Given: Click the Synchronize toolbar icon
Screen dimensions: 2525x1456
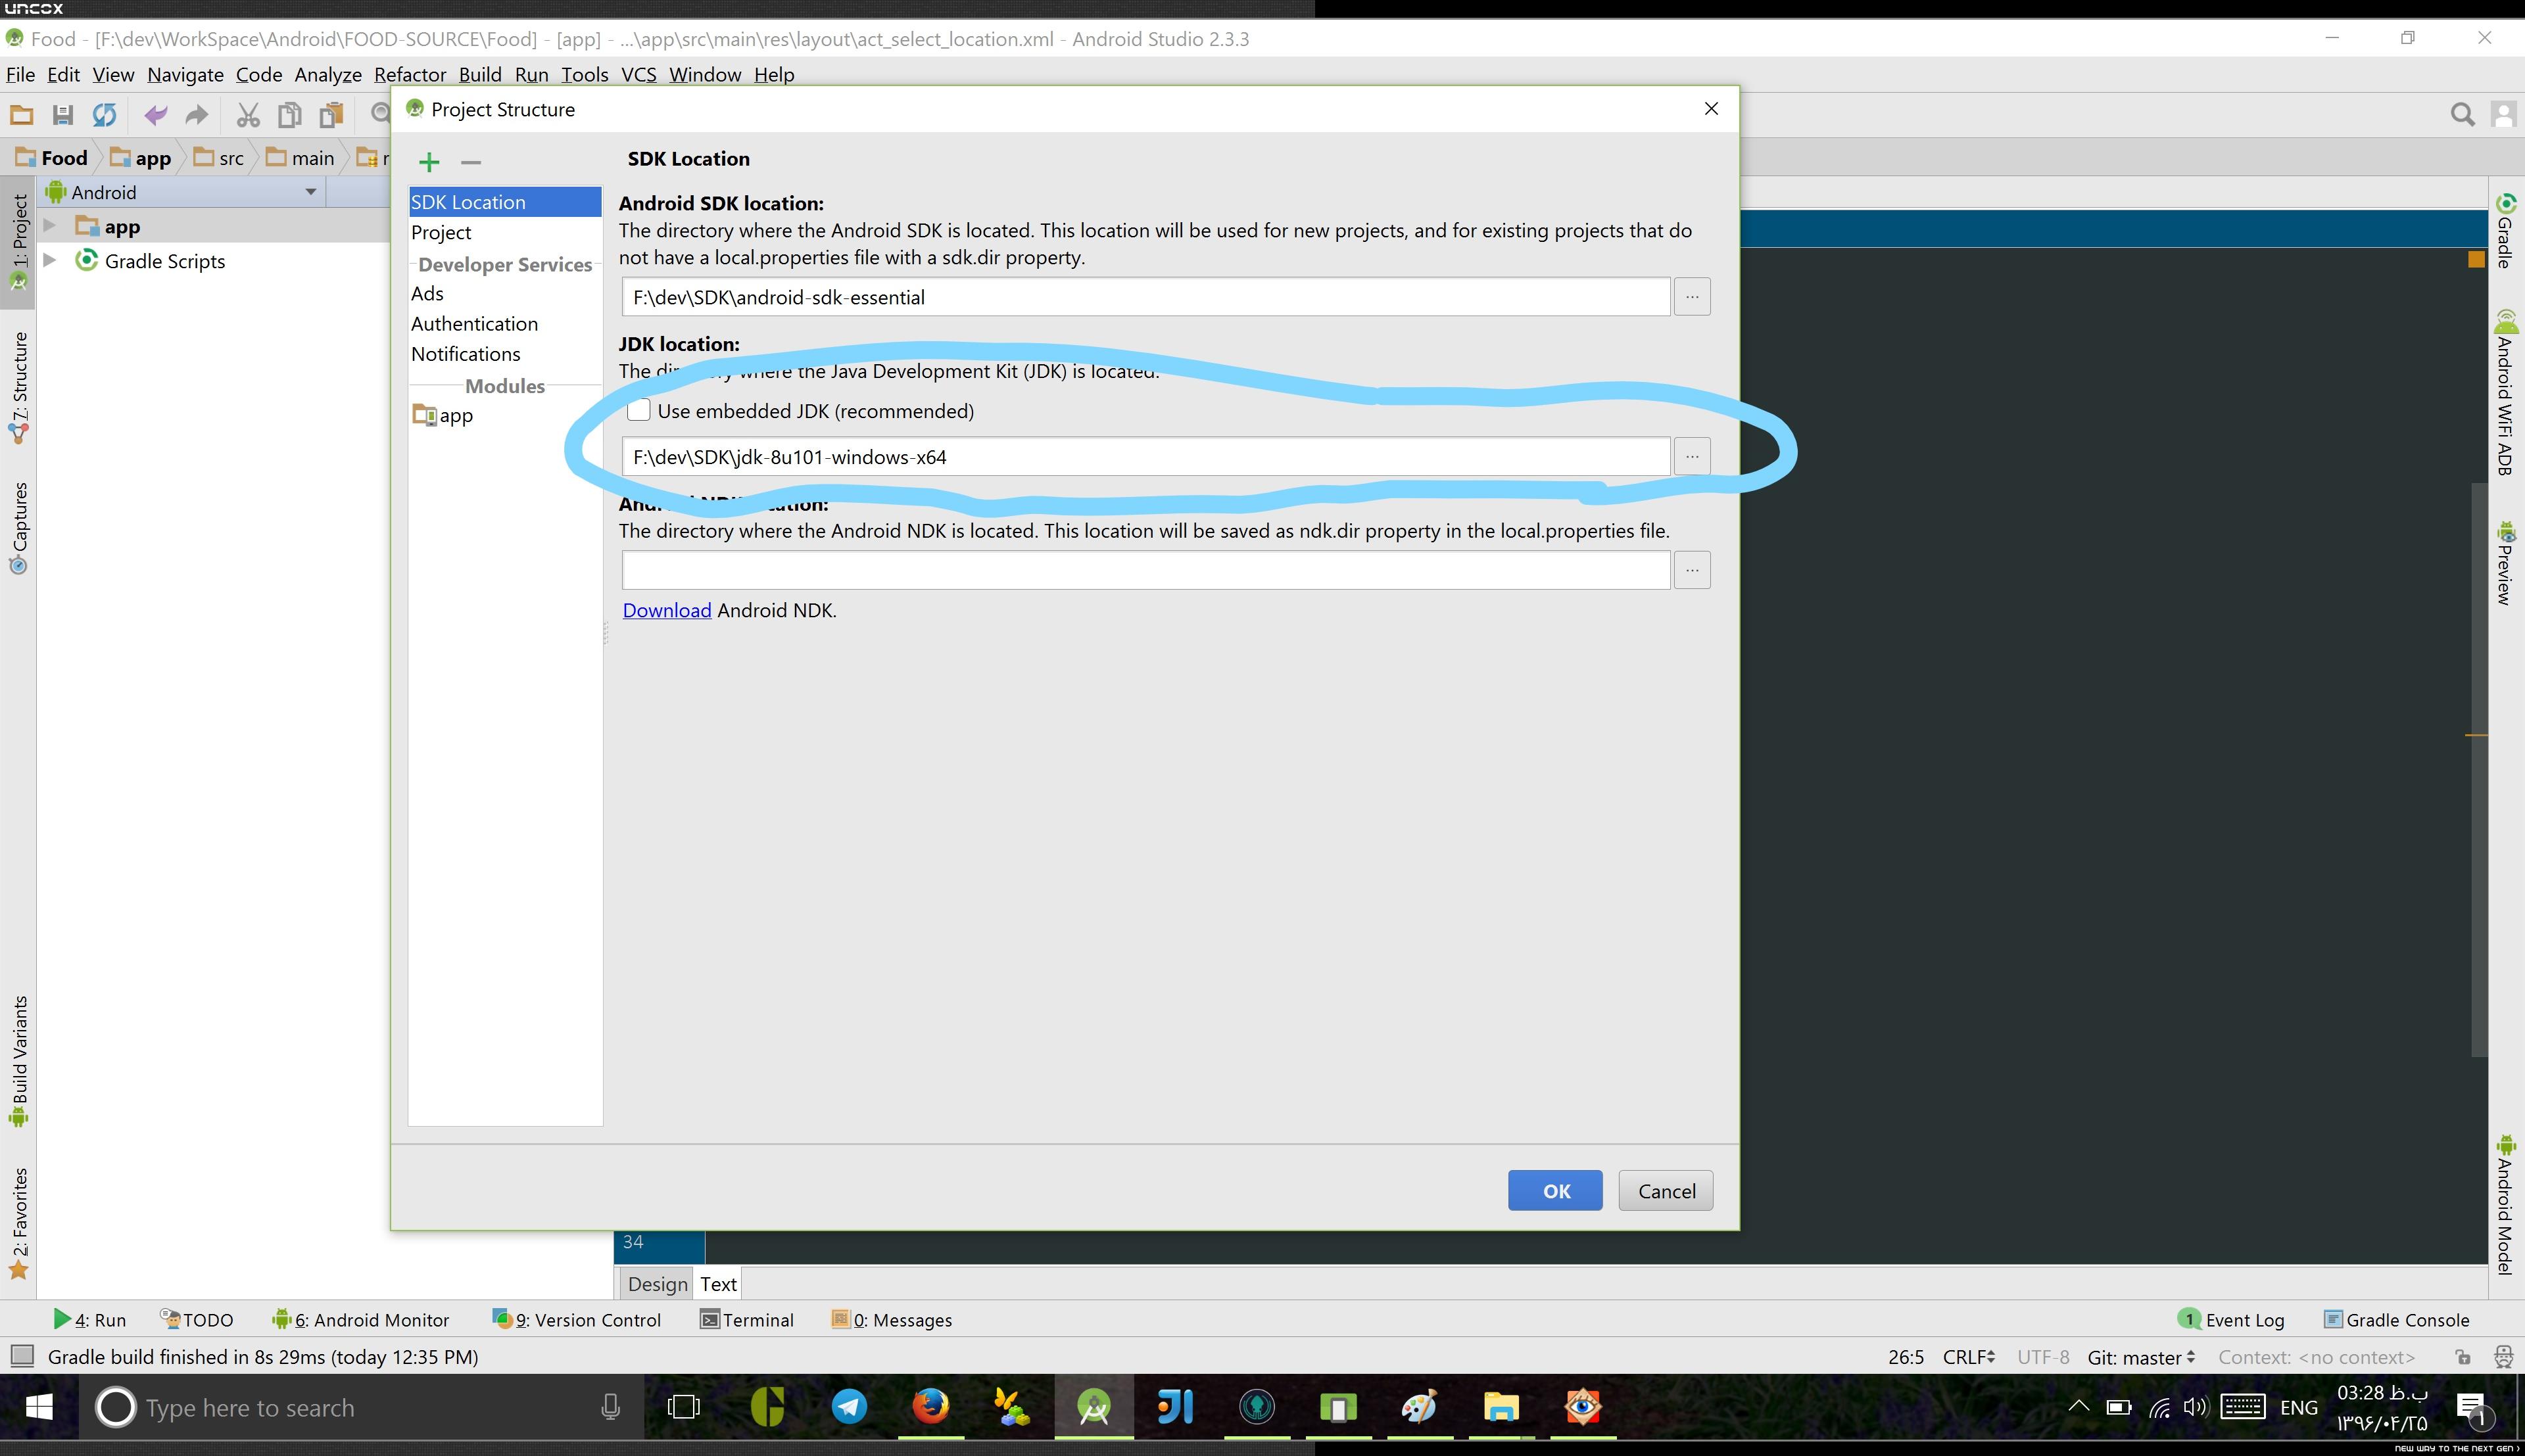Looking at the screenshot, I should [104, 115].
